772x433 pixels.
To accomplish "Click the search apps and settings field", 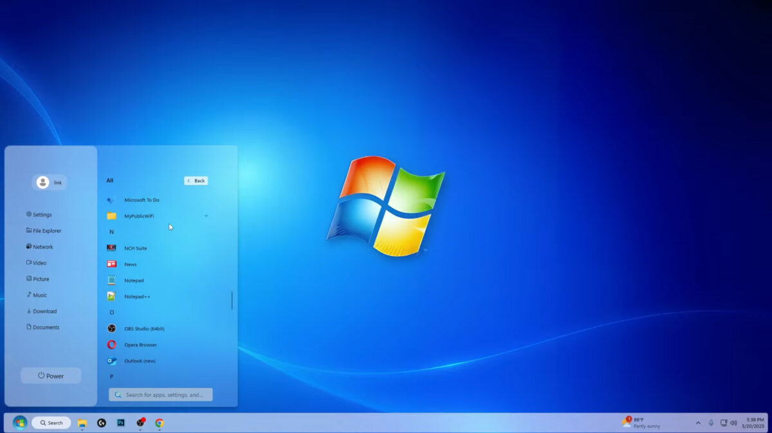I will click(x=160, y=394).
